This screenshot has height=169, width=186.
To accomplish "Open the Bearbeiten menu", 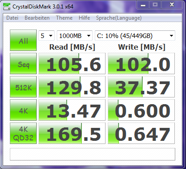I will click(x=37, y=18).
